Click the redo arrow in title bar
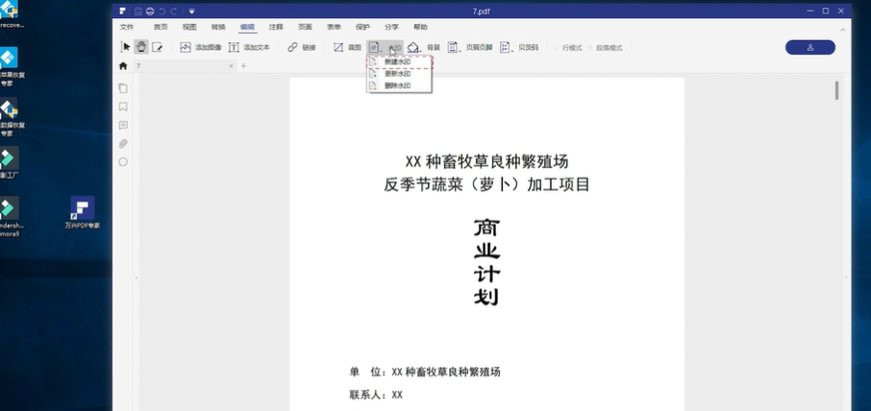The height and width of the screenshot is (411, 871). tap(174, 12)
